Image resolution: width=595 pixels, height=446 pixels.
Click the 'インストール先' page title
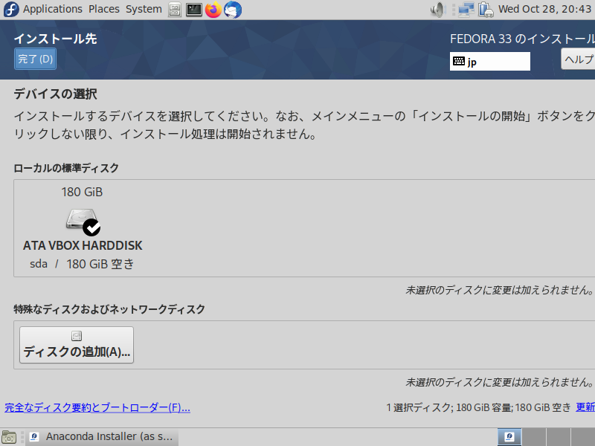click(x=55, y=39)
